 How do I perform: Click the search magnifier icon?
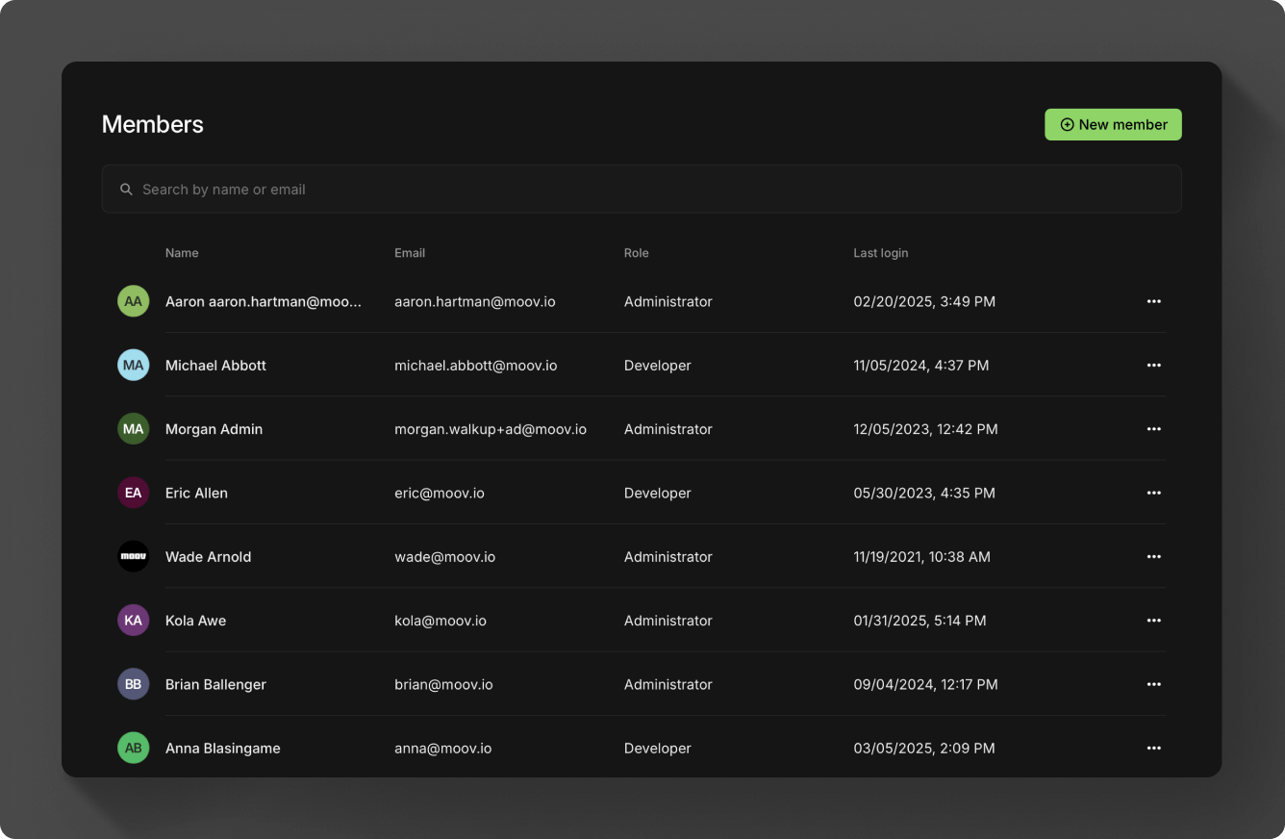126,190
